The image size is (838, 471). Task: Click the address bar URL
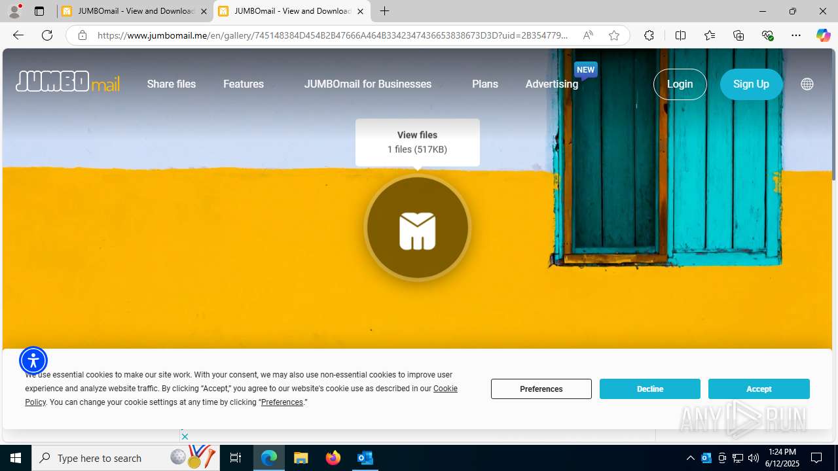point(333,35)
